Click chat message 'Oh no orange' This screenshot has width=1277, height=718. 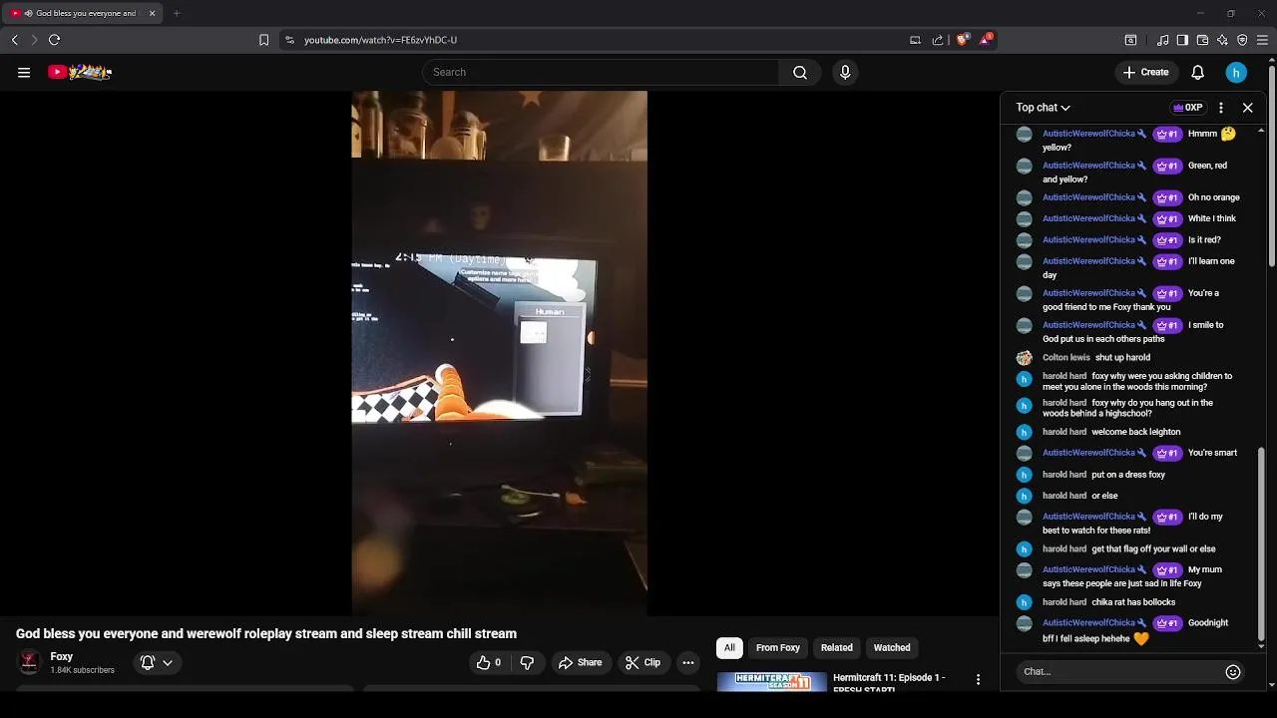(x=1214, y=197)
